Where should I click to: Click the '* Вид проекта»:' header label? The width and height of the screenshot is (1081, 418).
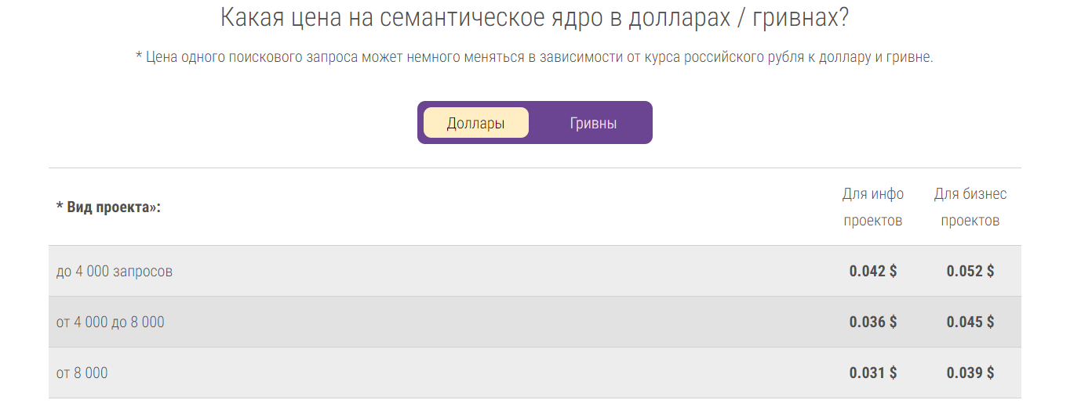click(108, 207)
